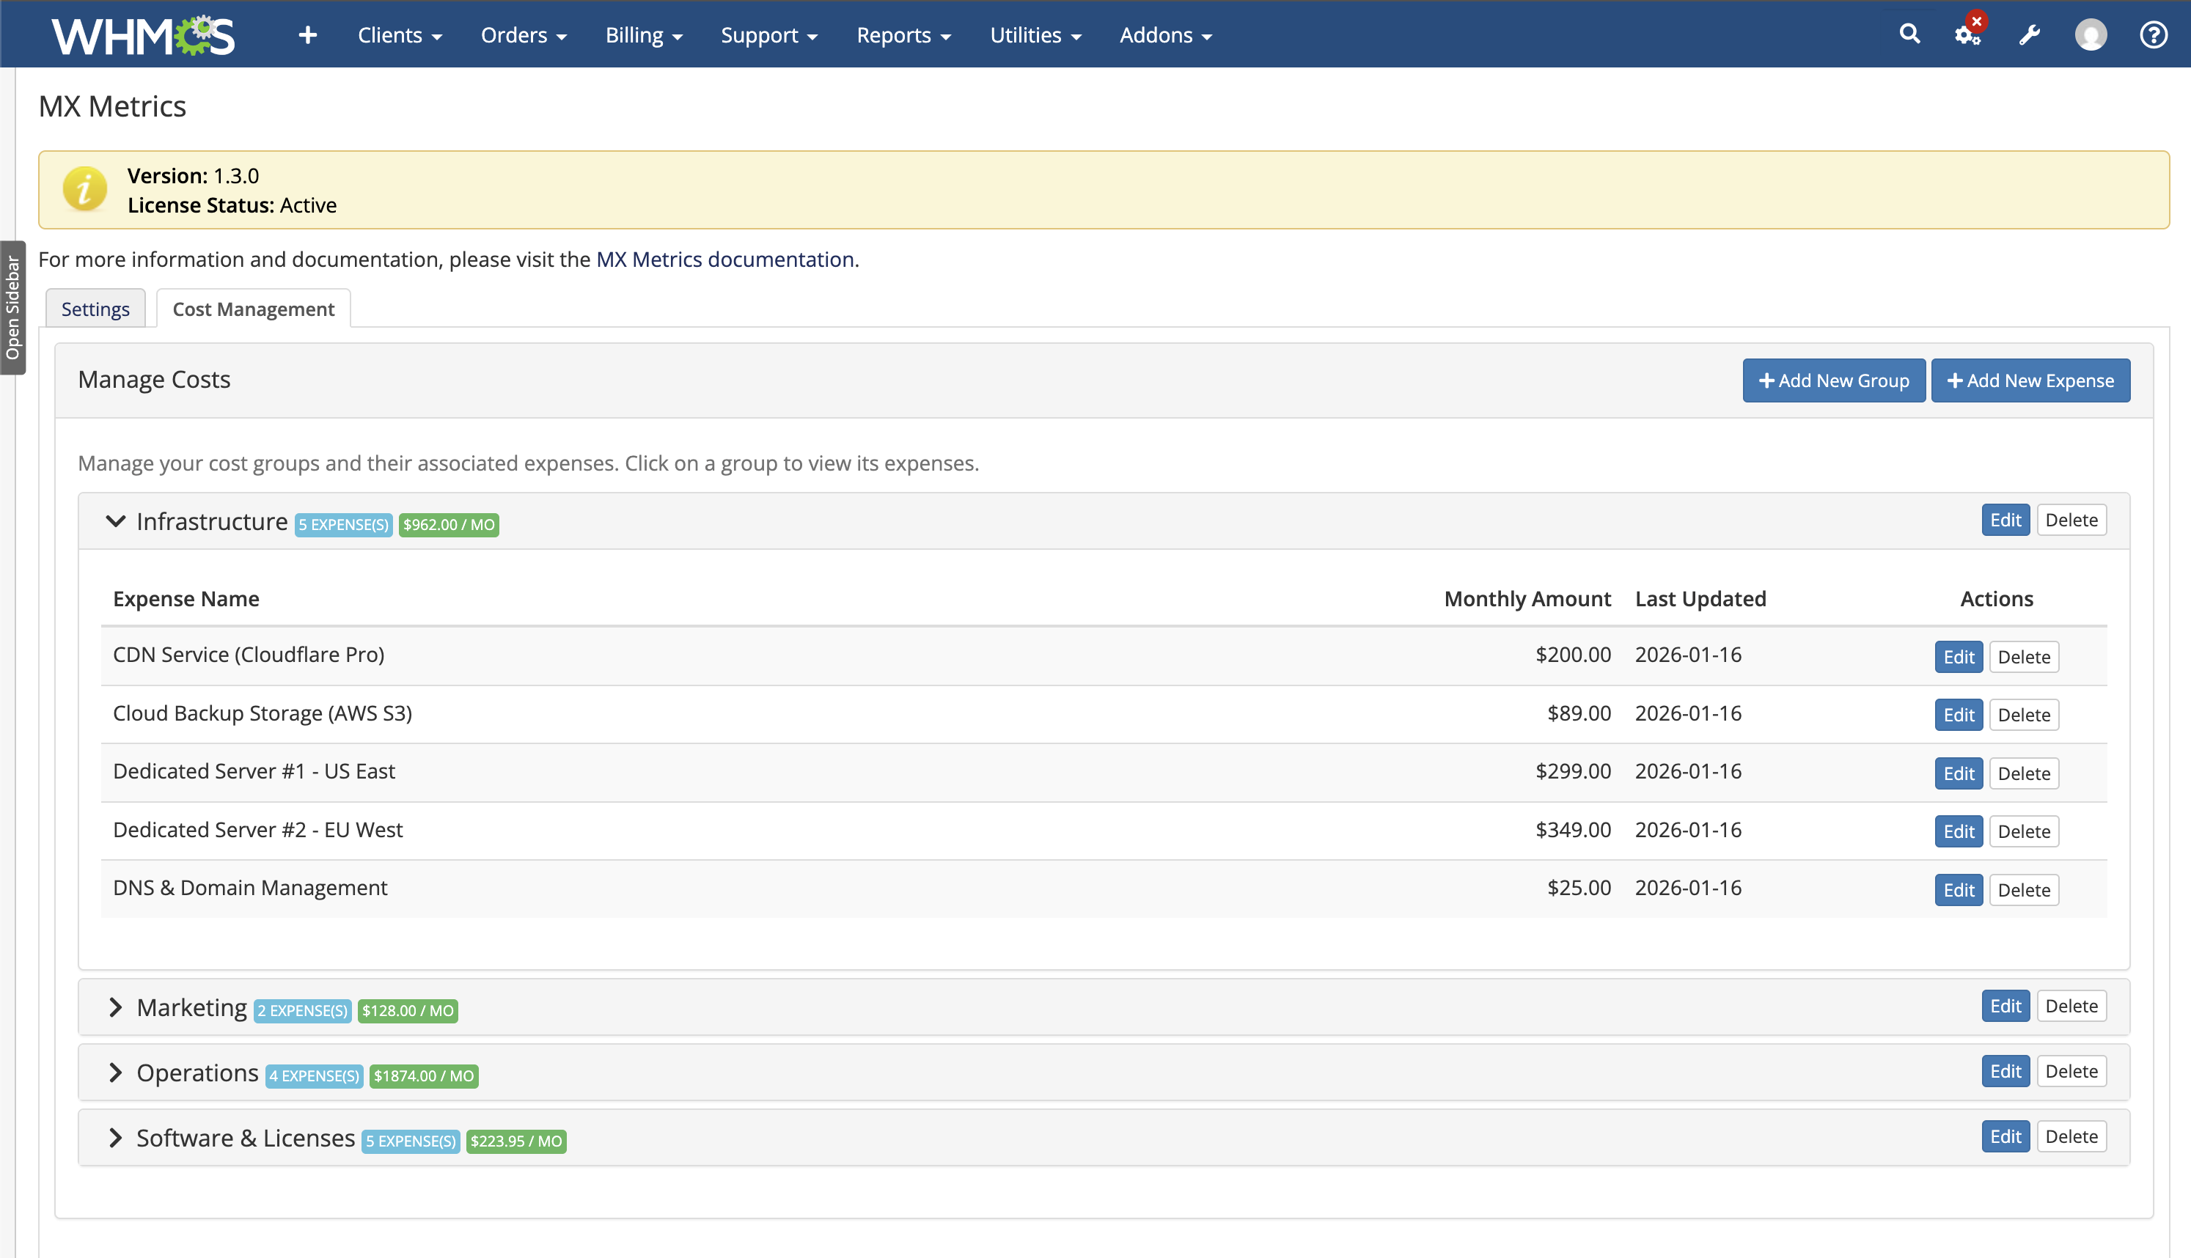Click the plus quick-add icon

point(307,35)
